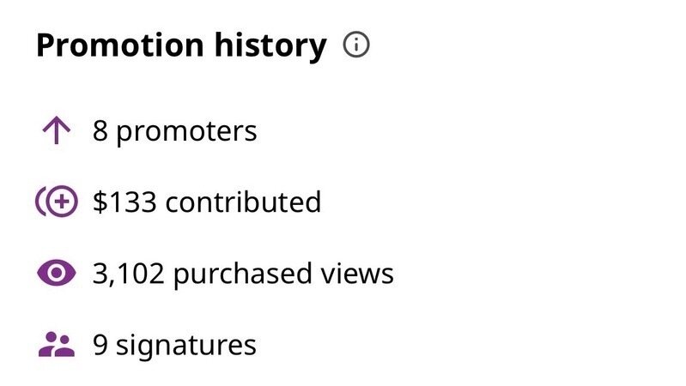Image resolution: width=686 pixels, height=386 pixels.
Task: Click the words 'purchased views'
Action: [x=285, y=274]
